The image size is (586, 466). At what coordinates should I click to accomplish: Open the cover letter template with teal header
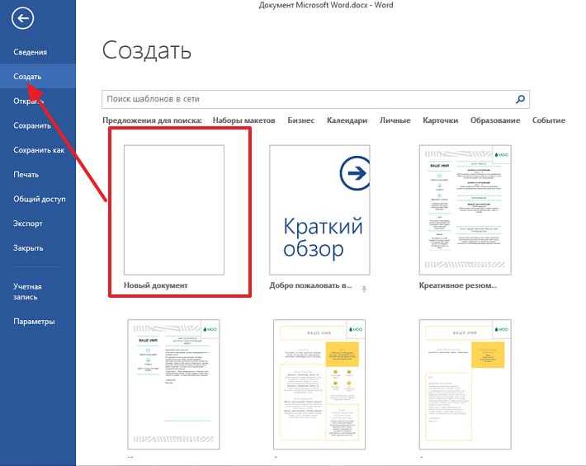pyautogui.click(x=174, y=384)
